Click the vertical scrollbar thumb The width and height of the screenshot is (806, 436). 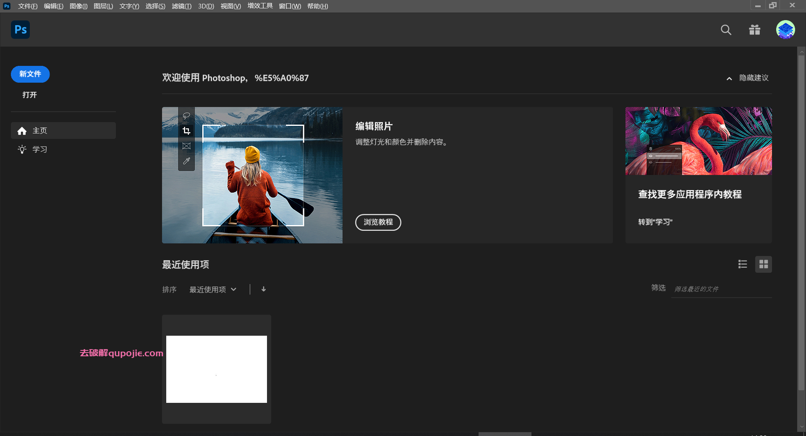click(801, 222)
